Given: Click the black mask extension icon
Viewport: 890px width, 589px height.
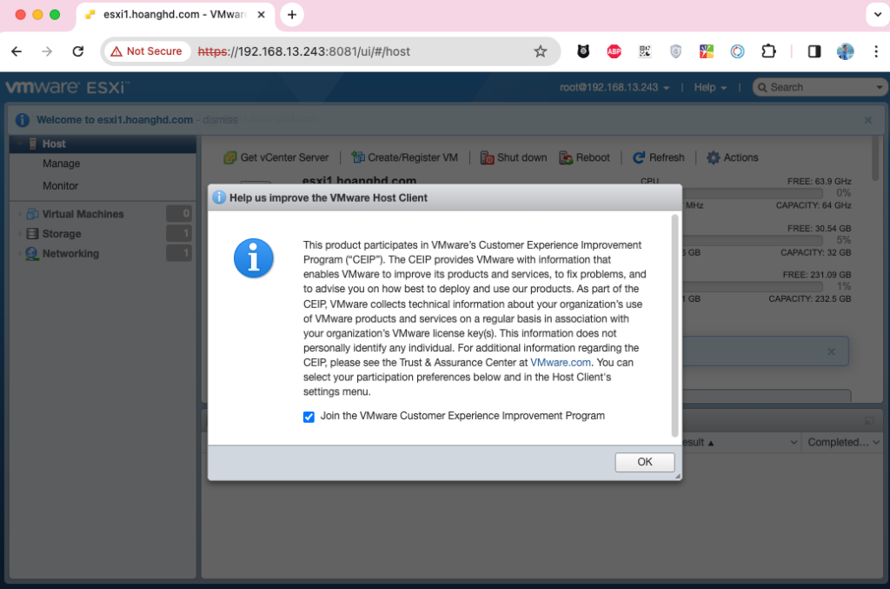Looking at the screenshot, I should tap(583, 51).
